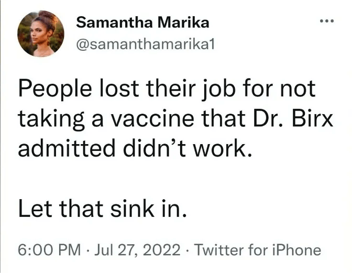The height and width of the screenshot is (273, 352).
Task: Click the 'Let that sink in.' line
Action: coord(102,210)
